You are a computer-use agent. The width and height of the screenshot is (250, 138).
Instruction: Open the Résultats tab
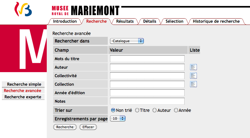(125, 21)
